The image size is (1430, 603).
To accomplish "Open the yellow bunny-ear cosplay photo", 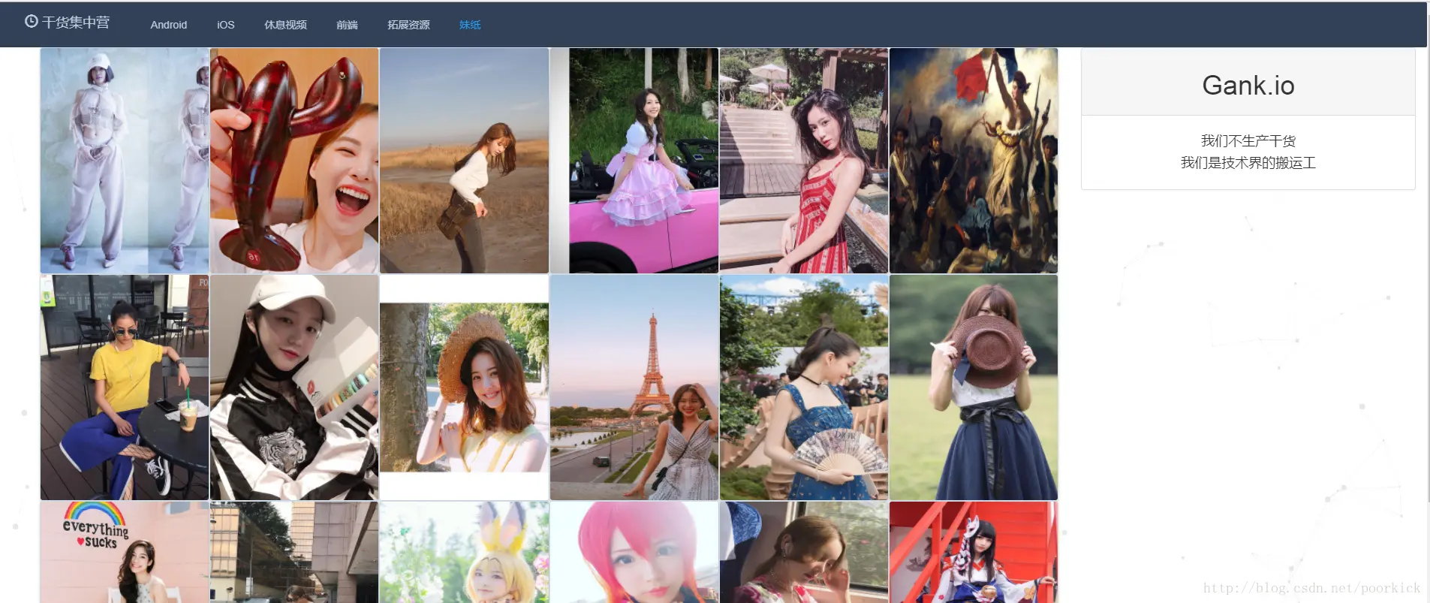I will 464,552.
